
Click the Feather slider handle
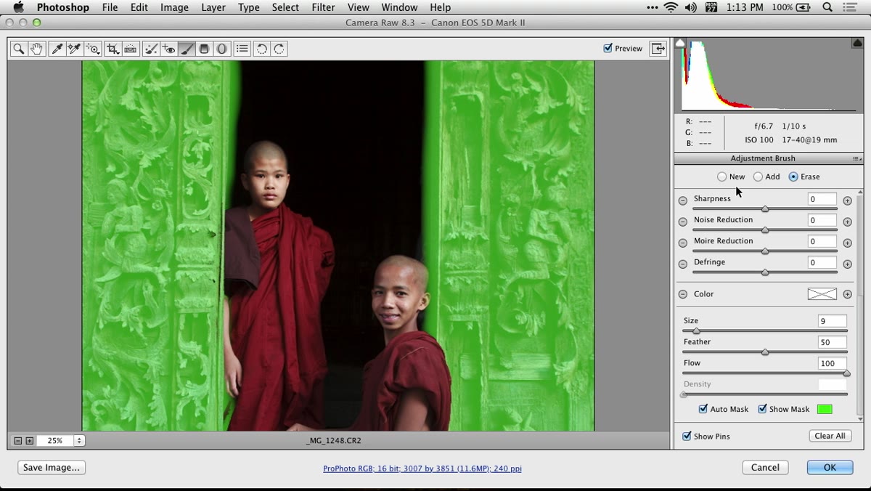(765, 352)
